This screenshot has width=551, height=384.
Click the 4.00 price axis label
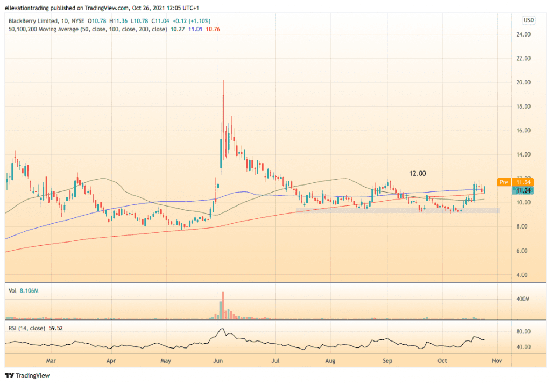(522, 275)
